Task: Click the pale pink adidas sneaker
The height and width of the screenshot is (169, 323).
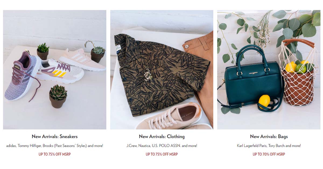Action: 82,60
